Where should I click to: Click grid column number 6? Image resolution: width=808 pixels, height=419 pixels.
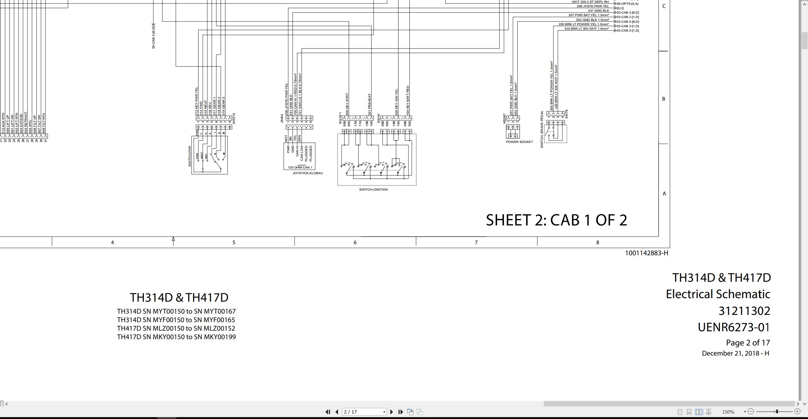tap(355, 242)
